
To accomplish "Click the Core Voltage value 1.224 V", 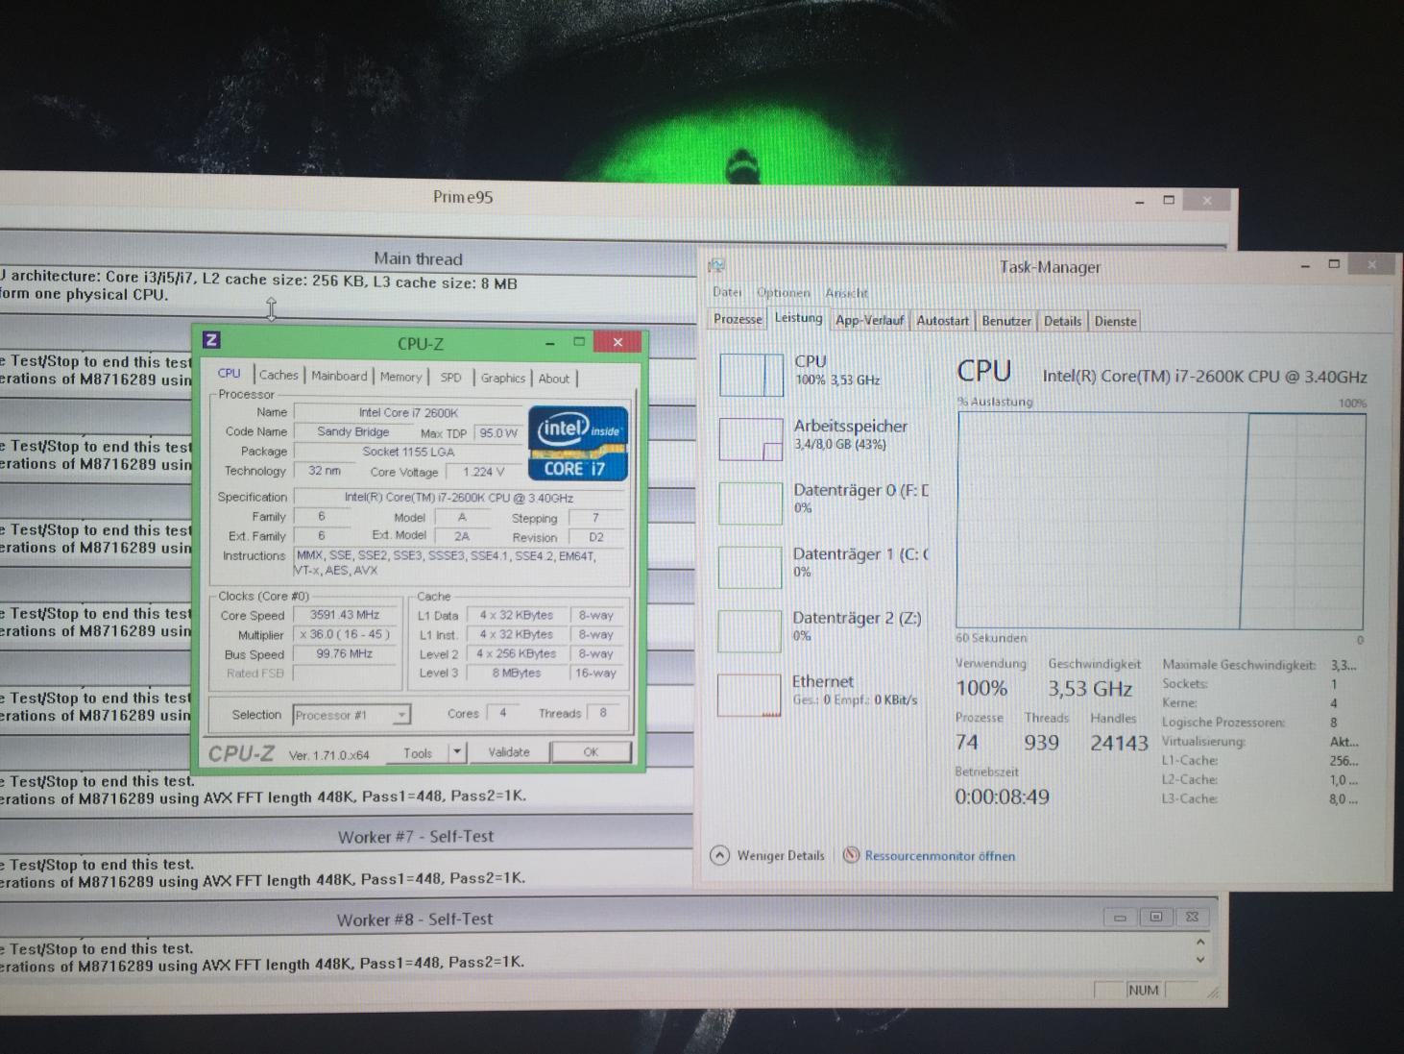I will 483,472.
